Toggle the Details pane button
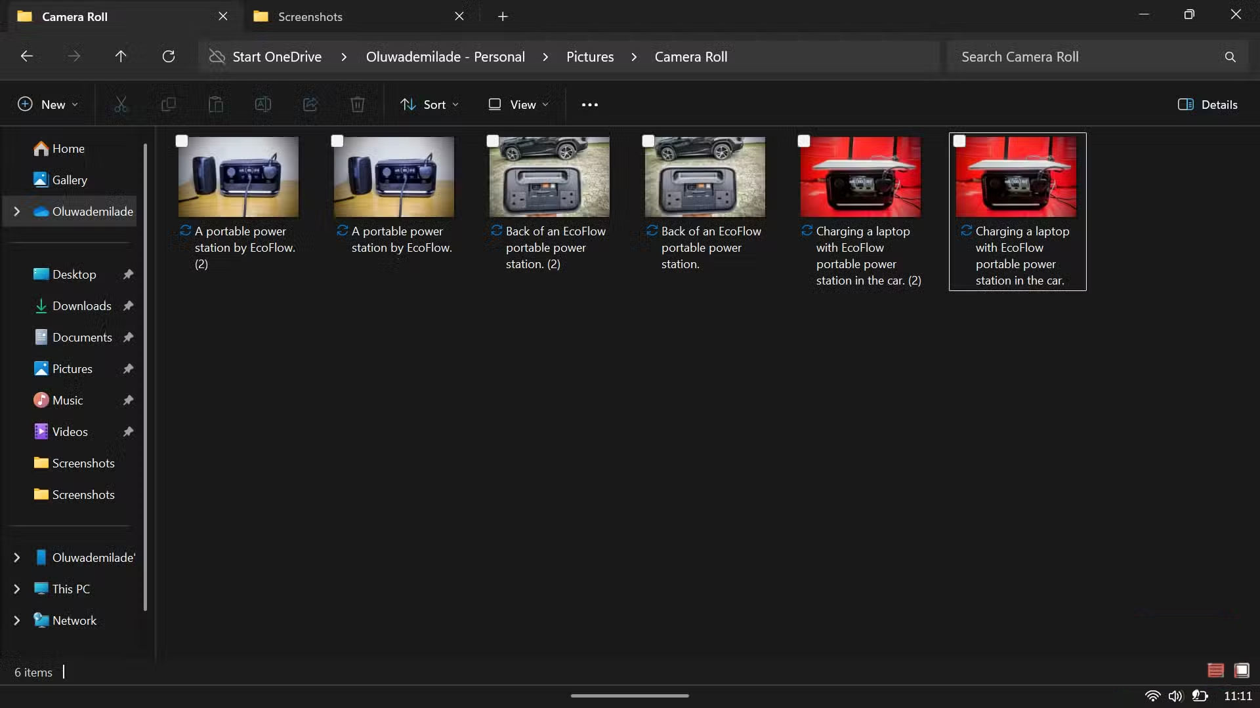The image size is (1260, 708). coord(1207,105)
